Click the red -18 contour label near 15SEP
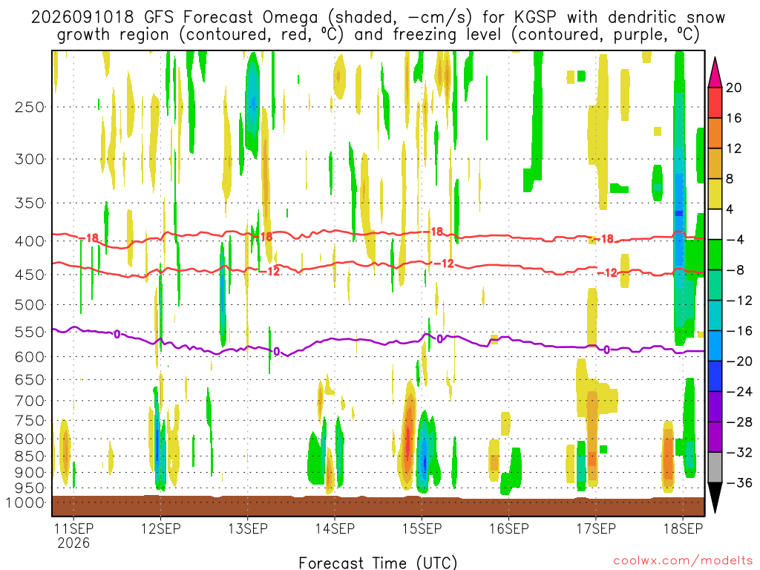The height and width of the screenshot is (570, 760). tap(436, 232)
